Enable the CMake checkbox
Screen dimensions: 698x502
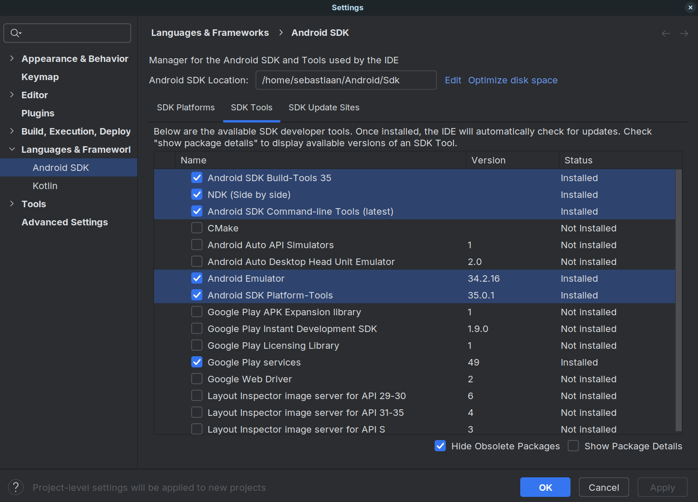(x=196, y=228)
